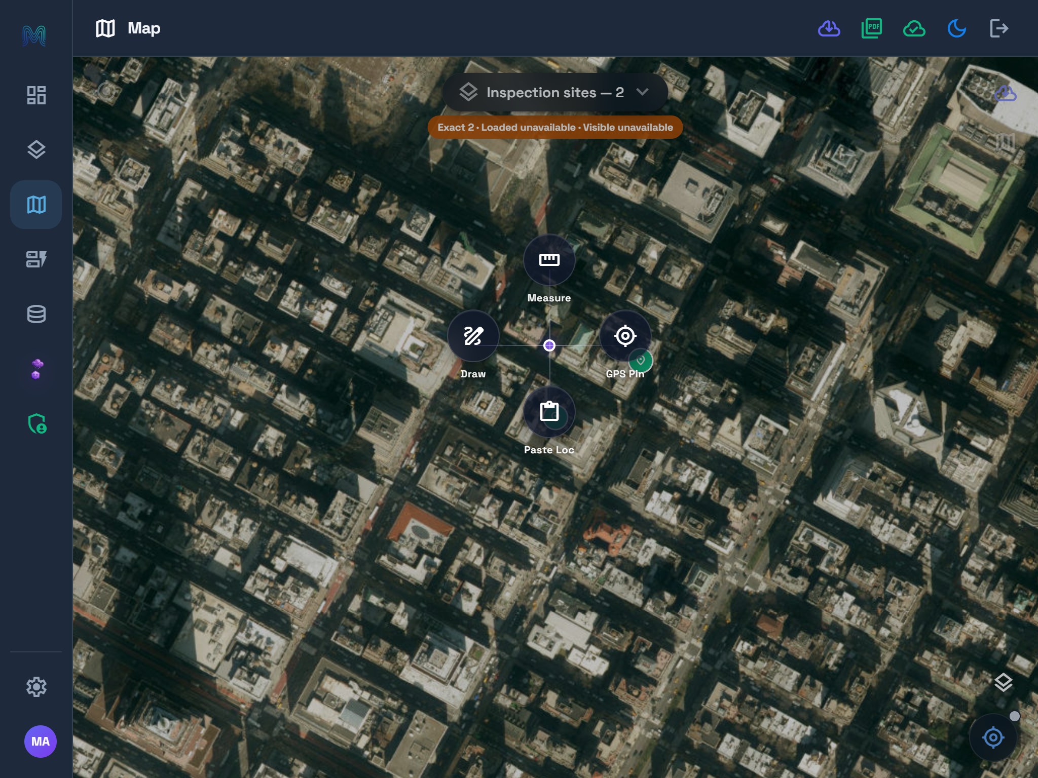Open map layers icon above locate button

pos(1004,682)
